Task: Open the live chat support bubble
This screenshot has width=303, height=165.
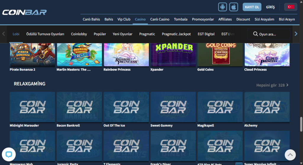Action: [9, 154]
